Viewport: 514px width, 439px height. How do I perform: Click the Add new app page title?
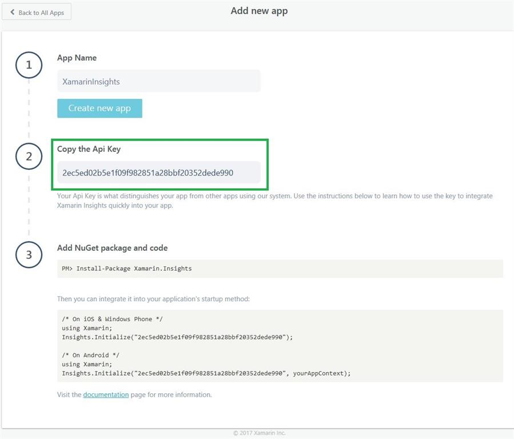[258, 10]
